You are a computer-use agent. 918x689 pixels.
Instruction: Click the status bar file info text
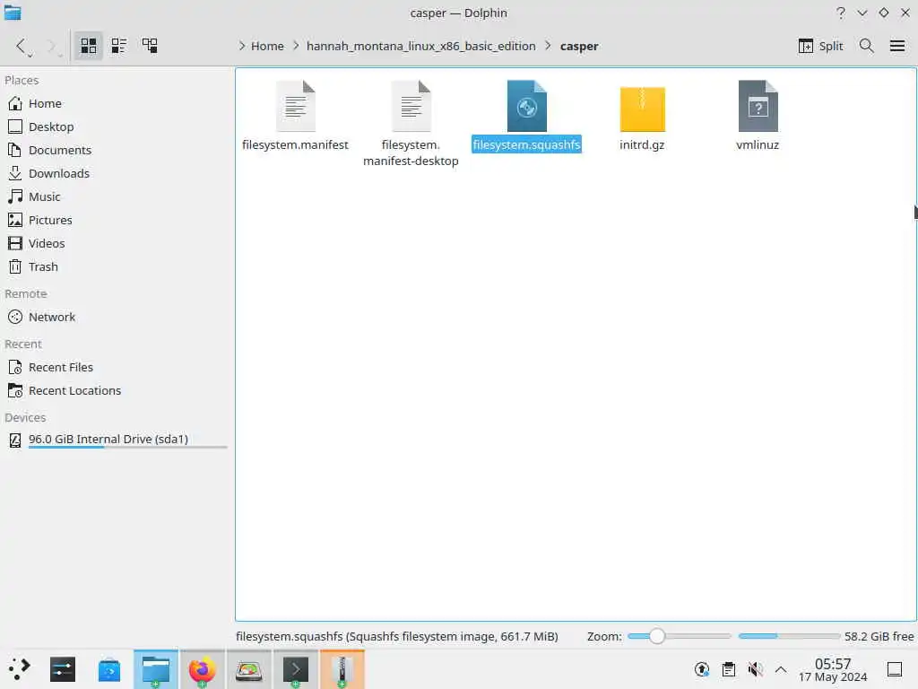tap(397, 636)
